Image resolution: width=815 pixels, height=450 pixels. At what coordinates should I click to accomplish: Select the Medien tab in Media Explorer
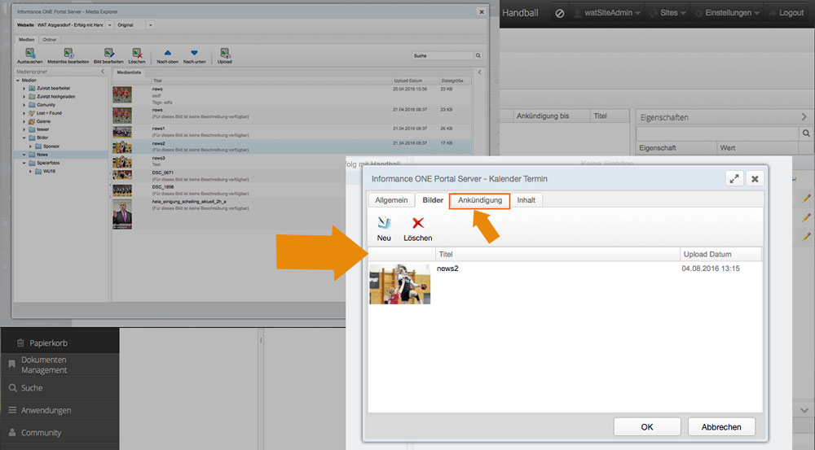pos(27,39)
